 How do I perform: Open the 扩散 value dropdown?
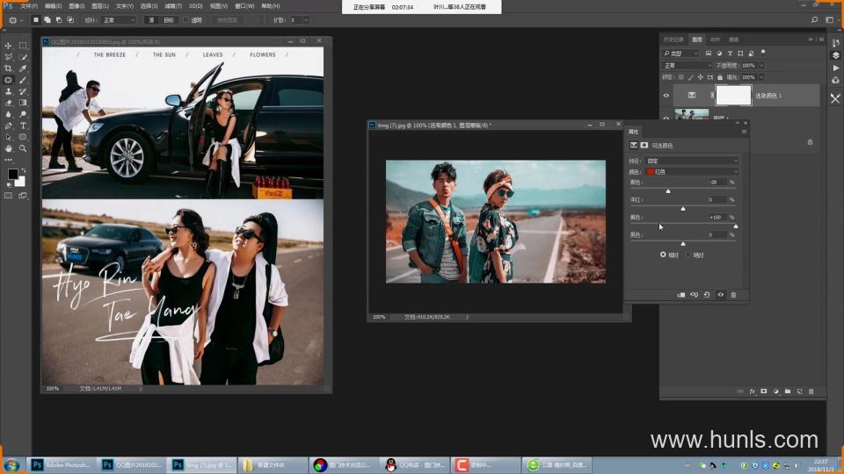[306, 20]
